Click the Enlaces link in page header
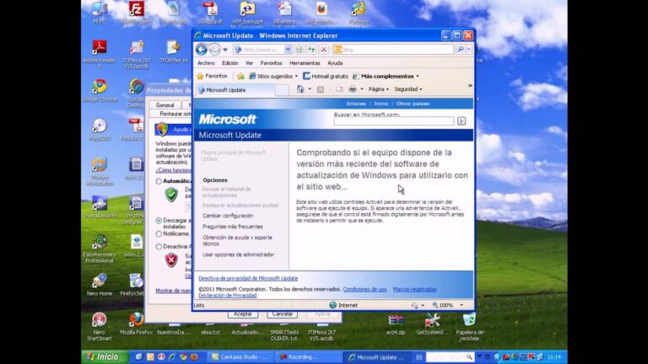The image size is (648, 364). [x=356, y=104]
